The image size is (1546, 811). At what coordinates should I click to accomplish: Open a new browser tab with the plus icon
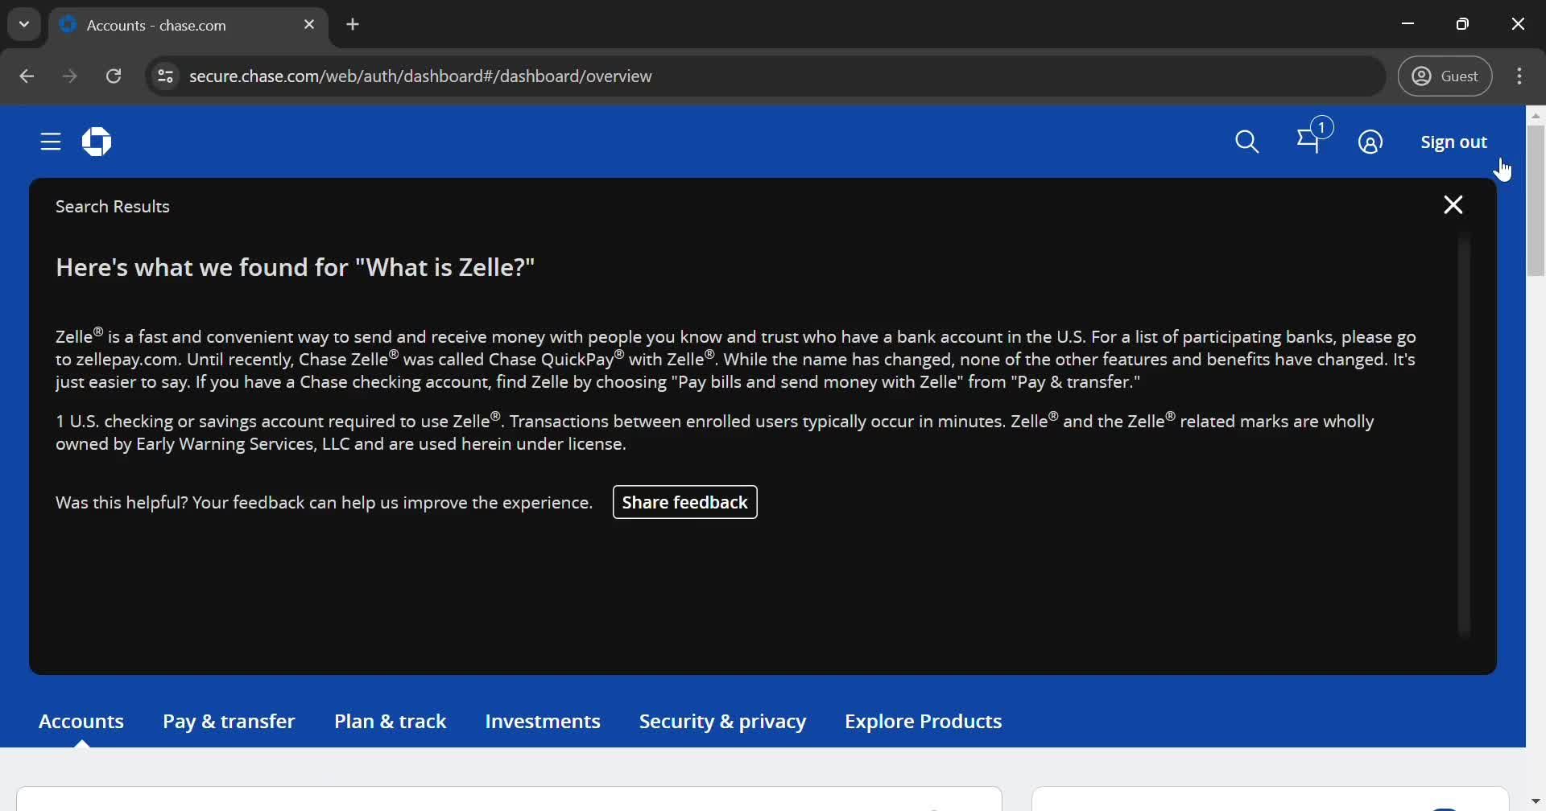pos(353,24)
